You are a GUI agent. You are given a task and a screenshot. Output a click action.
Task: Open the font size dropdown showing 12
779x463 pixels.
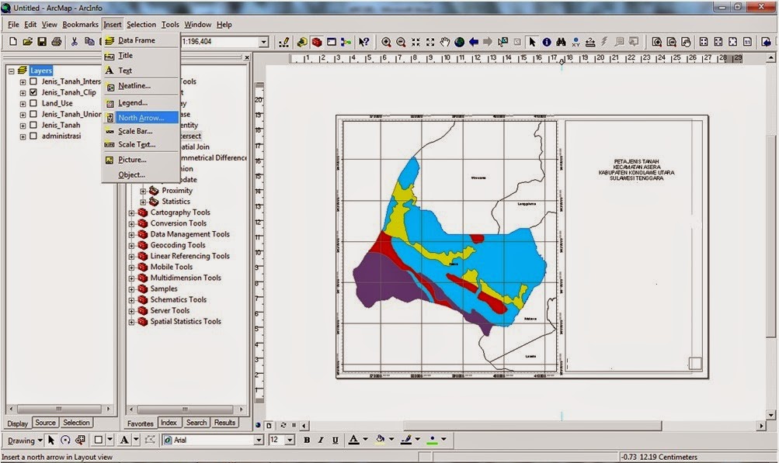[289, 439]
